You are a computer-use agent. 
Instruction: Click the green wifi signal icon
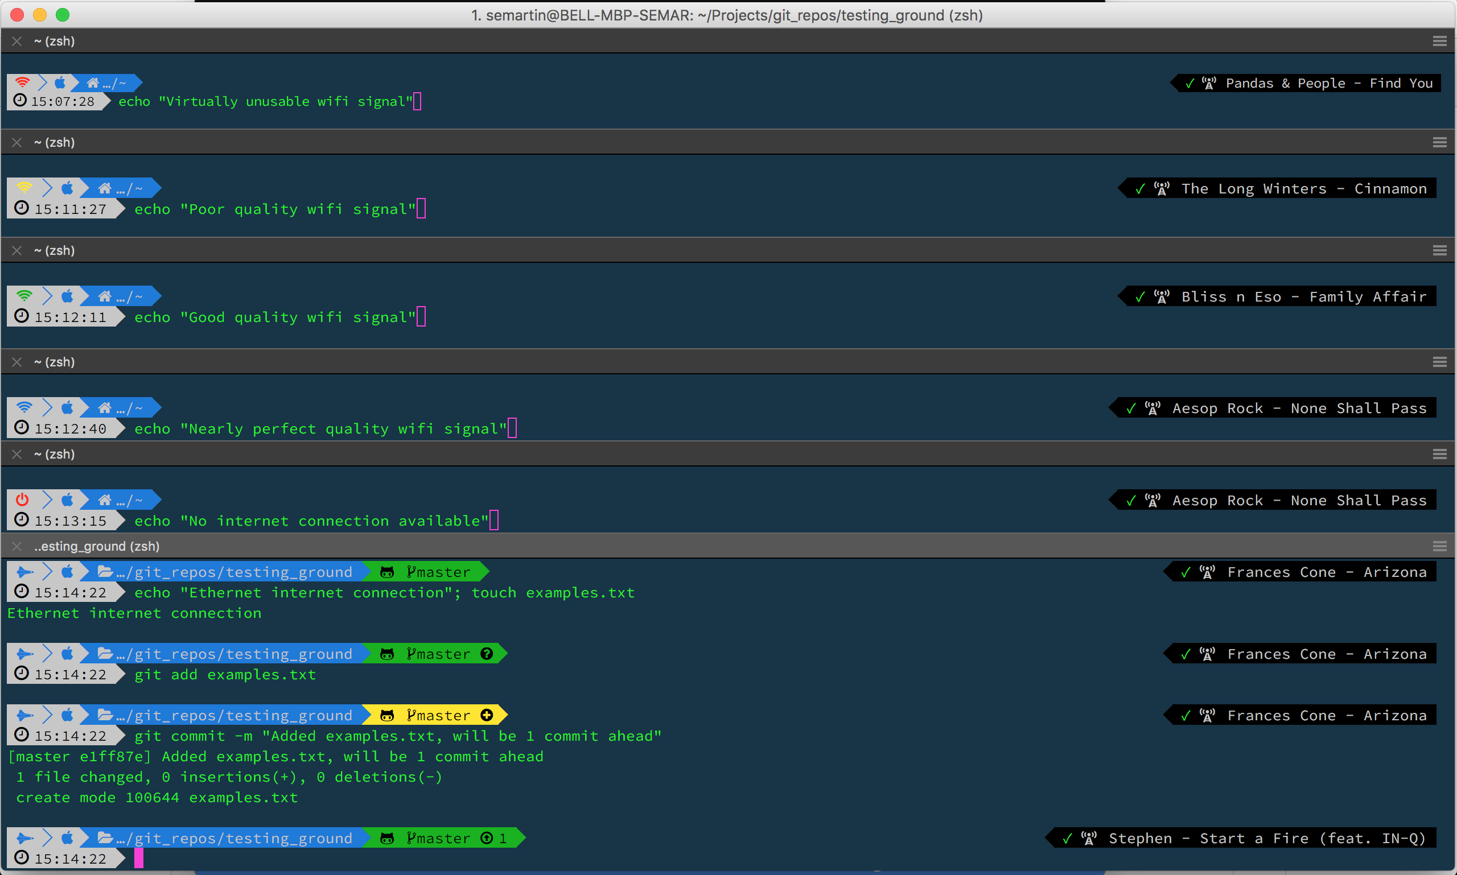point(24,295)
